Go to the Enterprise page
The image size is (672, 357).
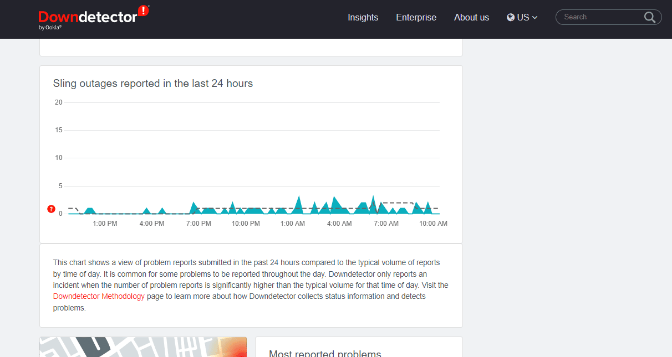click(x=416, y=17)
